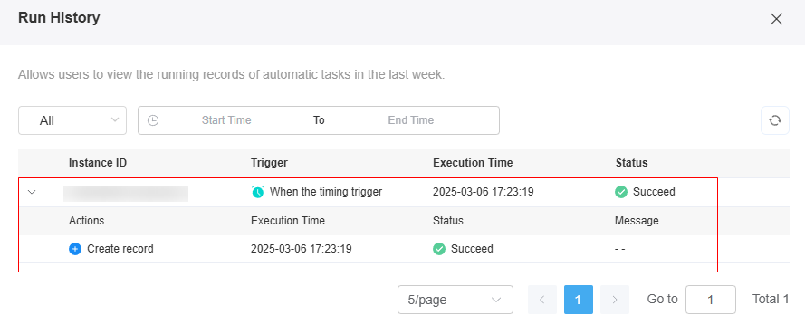The width and height of the screenshot is (805, 334).
Task: Go to previous page arrow
Action: point(542,300)
